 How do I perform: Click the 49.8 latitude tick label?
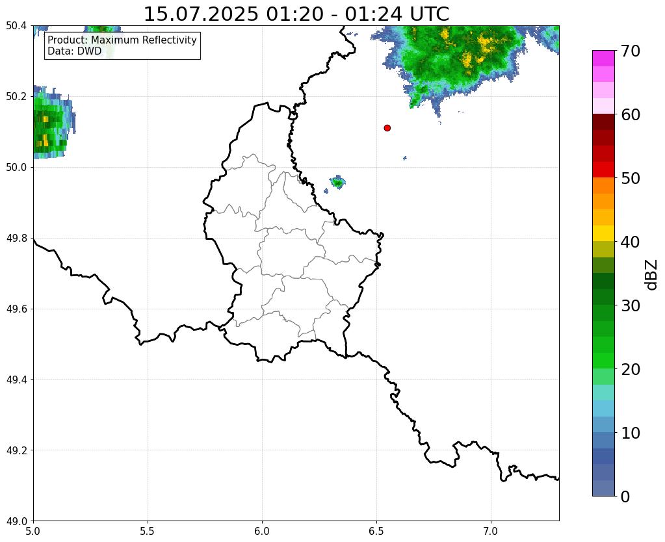click(16, 239)
